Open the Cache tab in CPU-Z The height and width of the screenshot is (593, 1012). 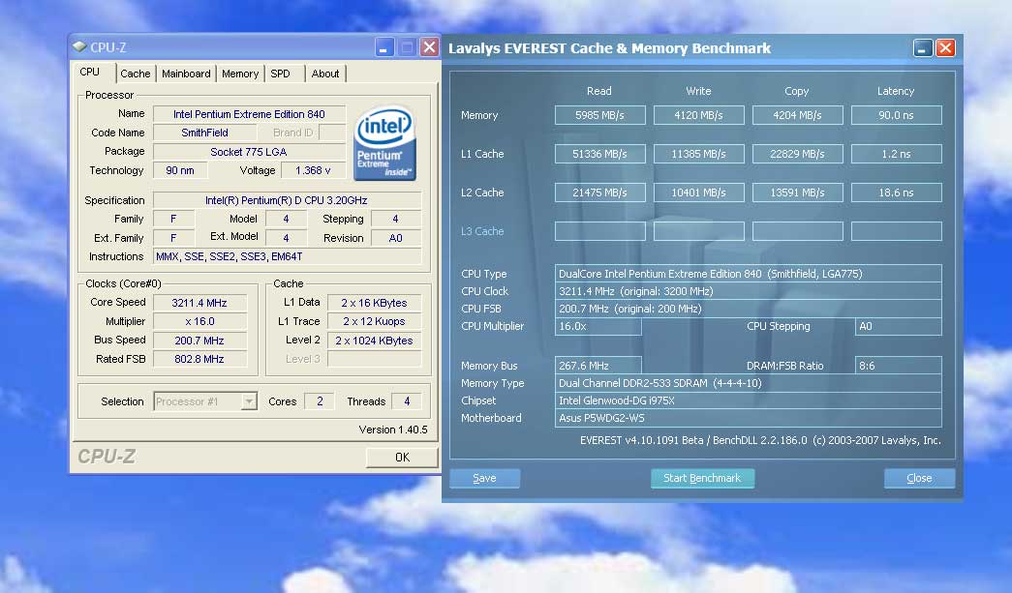[136, 74]
